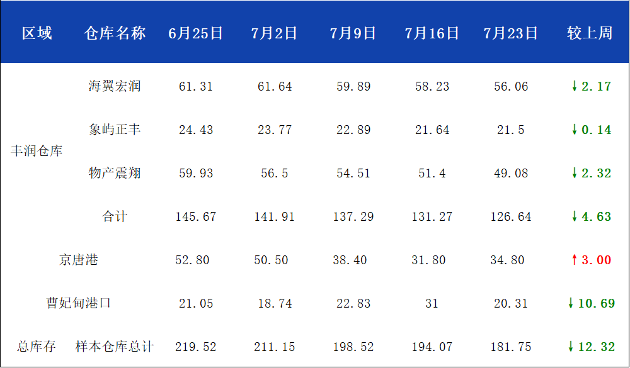Select the 合计 subtotal label
Screen dimensions: 630x368
pyautogui.click(x=115, y=216)
